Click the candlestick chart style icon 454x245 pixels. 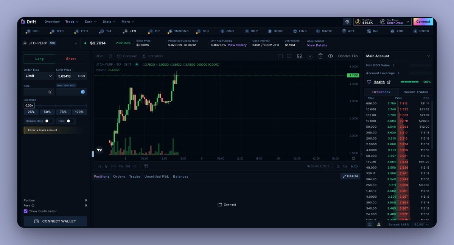(x=110, y=56)
